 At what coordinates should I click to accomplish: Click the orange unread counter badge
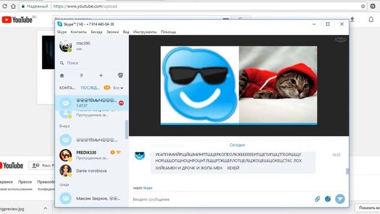107,87
